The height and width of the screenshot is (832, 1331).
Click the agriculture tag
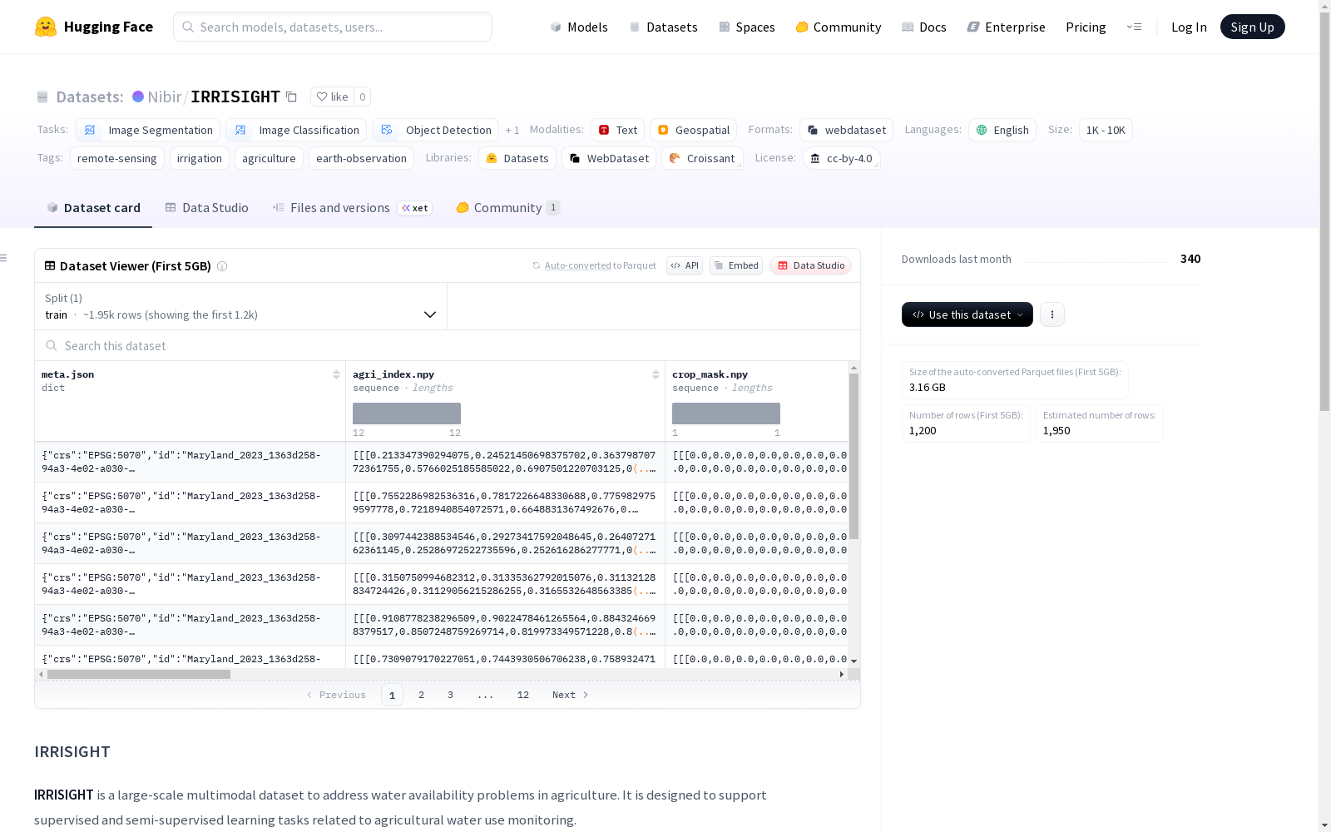coord(269,158)
